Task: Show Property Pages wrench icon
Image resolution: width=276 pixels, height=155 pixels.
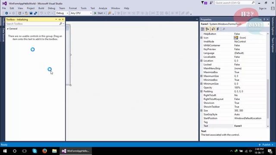Action: point(224,29)
